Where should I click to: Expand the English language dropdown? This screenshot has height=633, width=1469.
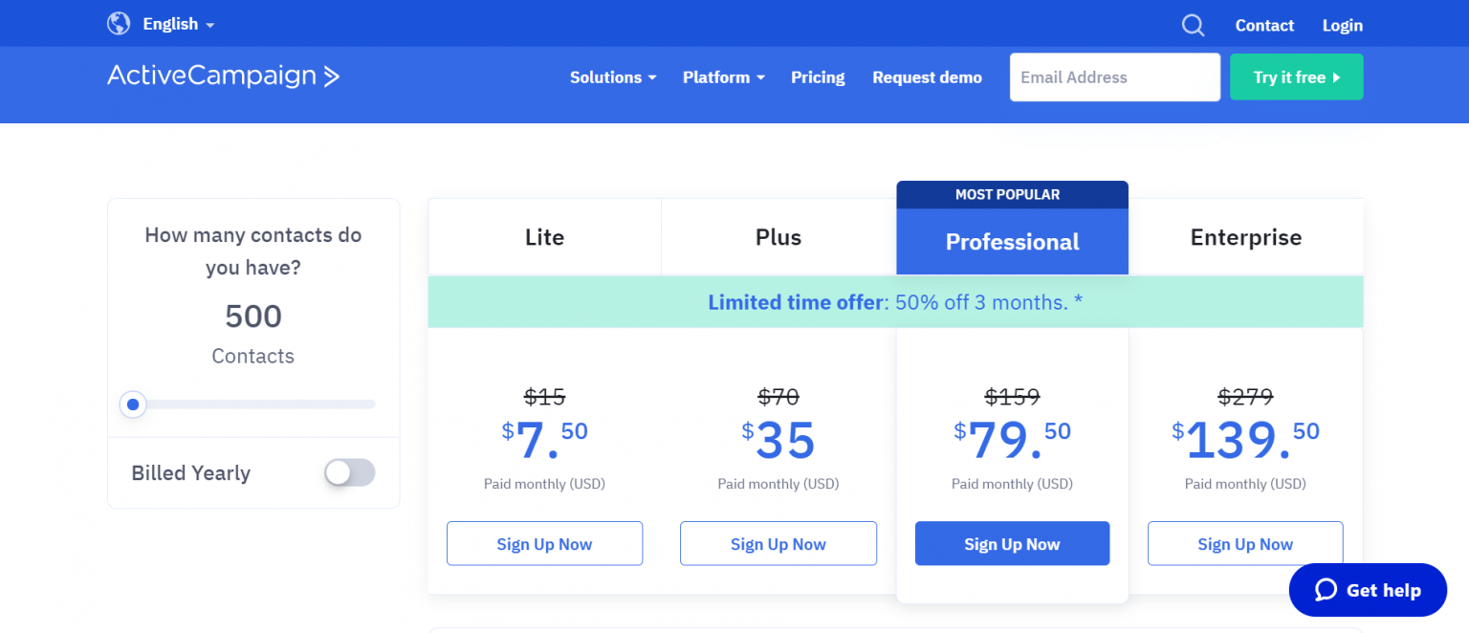(179, 25)
